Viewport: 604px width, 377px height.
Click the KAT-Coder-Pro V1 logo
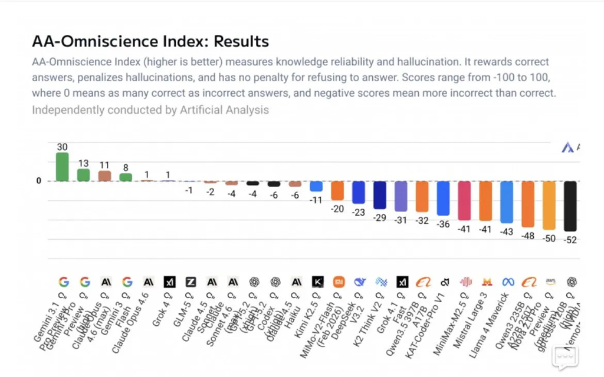[x=444, y=282]
